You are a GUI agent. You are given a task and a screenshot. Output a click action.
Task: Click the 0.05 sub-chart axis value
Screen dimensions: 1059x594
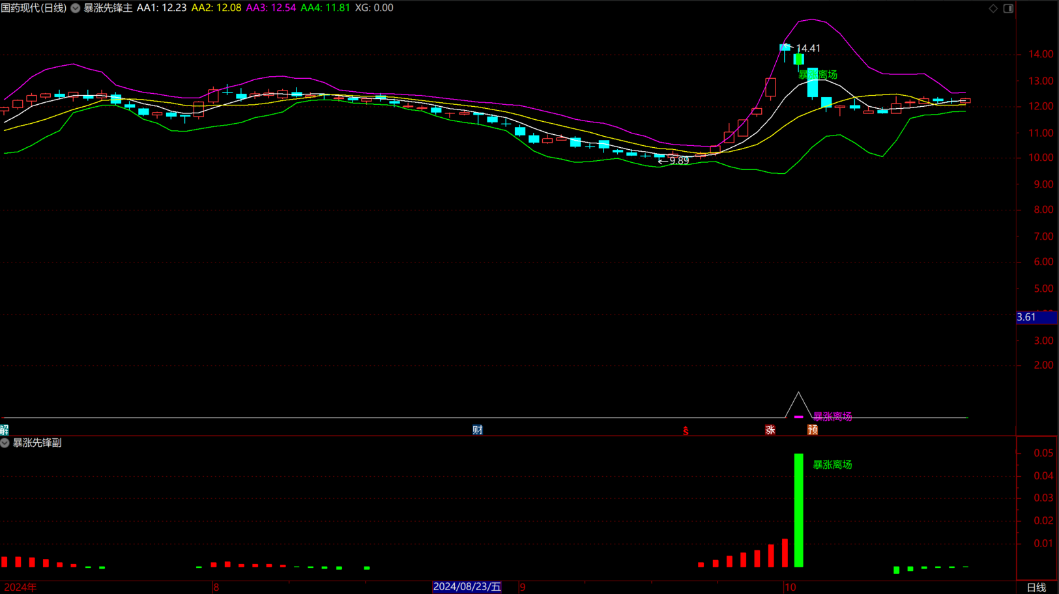click(1043, 453)
